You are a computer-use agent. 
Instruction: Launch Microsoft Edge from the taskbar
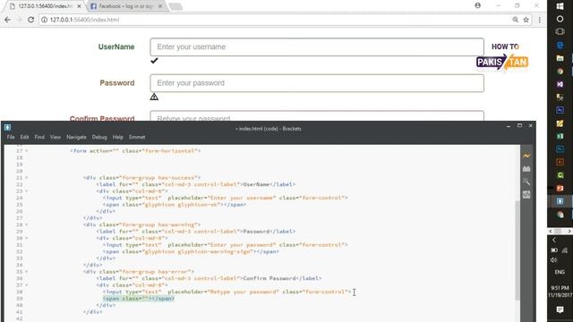click(x=560, y=46)
